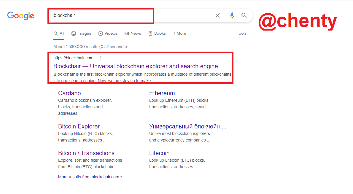Click the Google logo

coord(21,16)
